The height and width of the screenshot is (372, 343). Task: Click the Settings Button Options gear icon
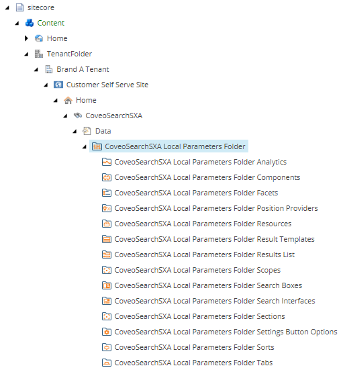click(107, 332)
